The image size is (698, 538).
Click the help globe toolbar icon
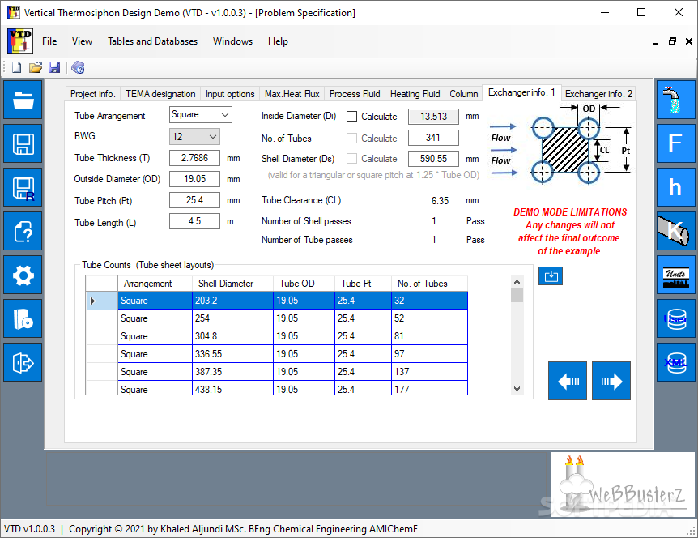[78, 67]
